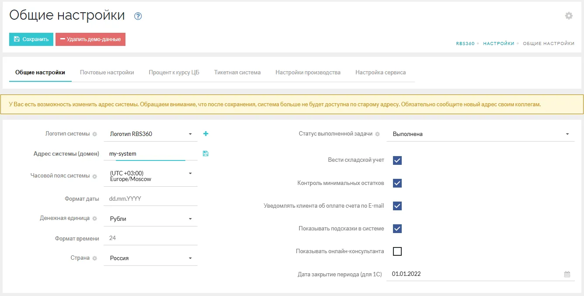Click the help question mark icon

[138, 16]
